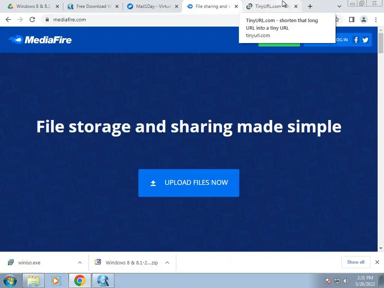Click Chrome icon in taskbar
Viewport: 384px width, 288px height.
point(79,280)
